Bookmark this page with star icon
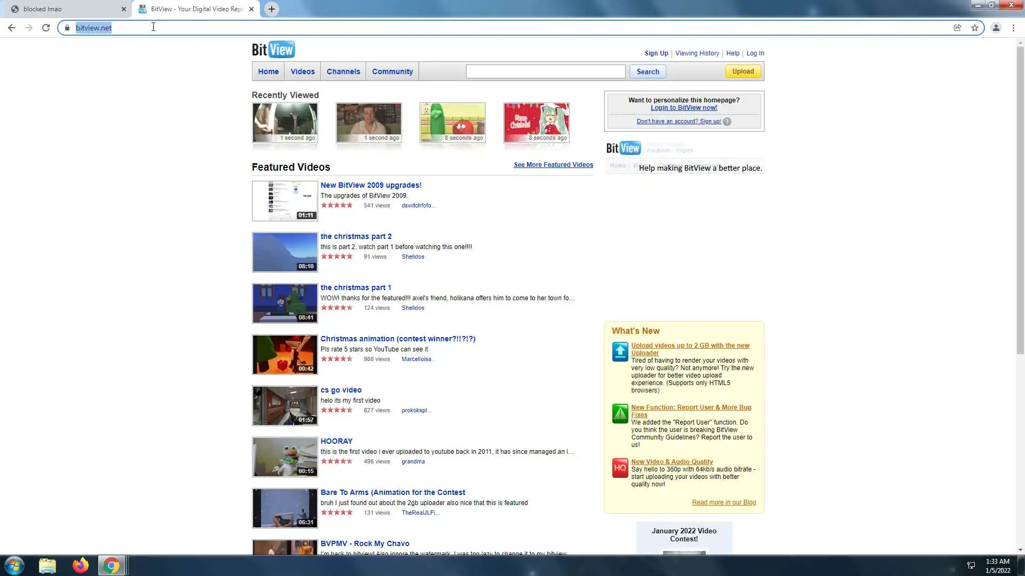This screenshot has height=576, width=1025. pyautogui.click(x=975, y=28)
